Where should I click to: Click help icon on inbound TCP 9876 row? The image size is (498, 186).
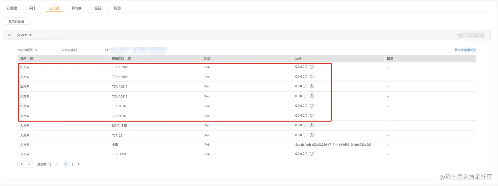tap(312, 115)
